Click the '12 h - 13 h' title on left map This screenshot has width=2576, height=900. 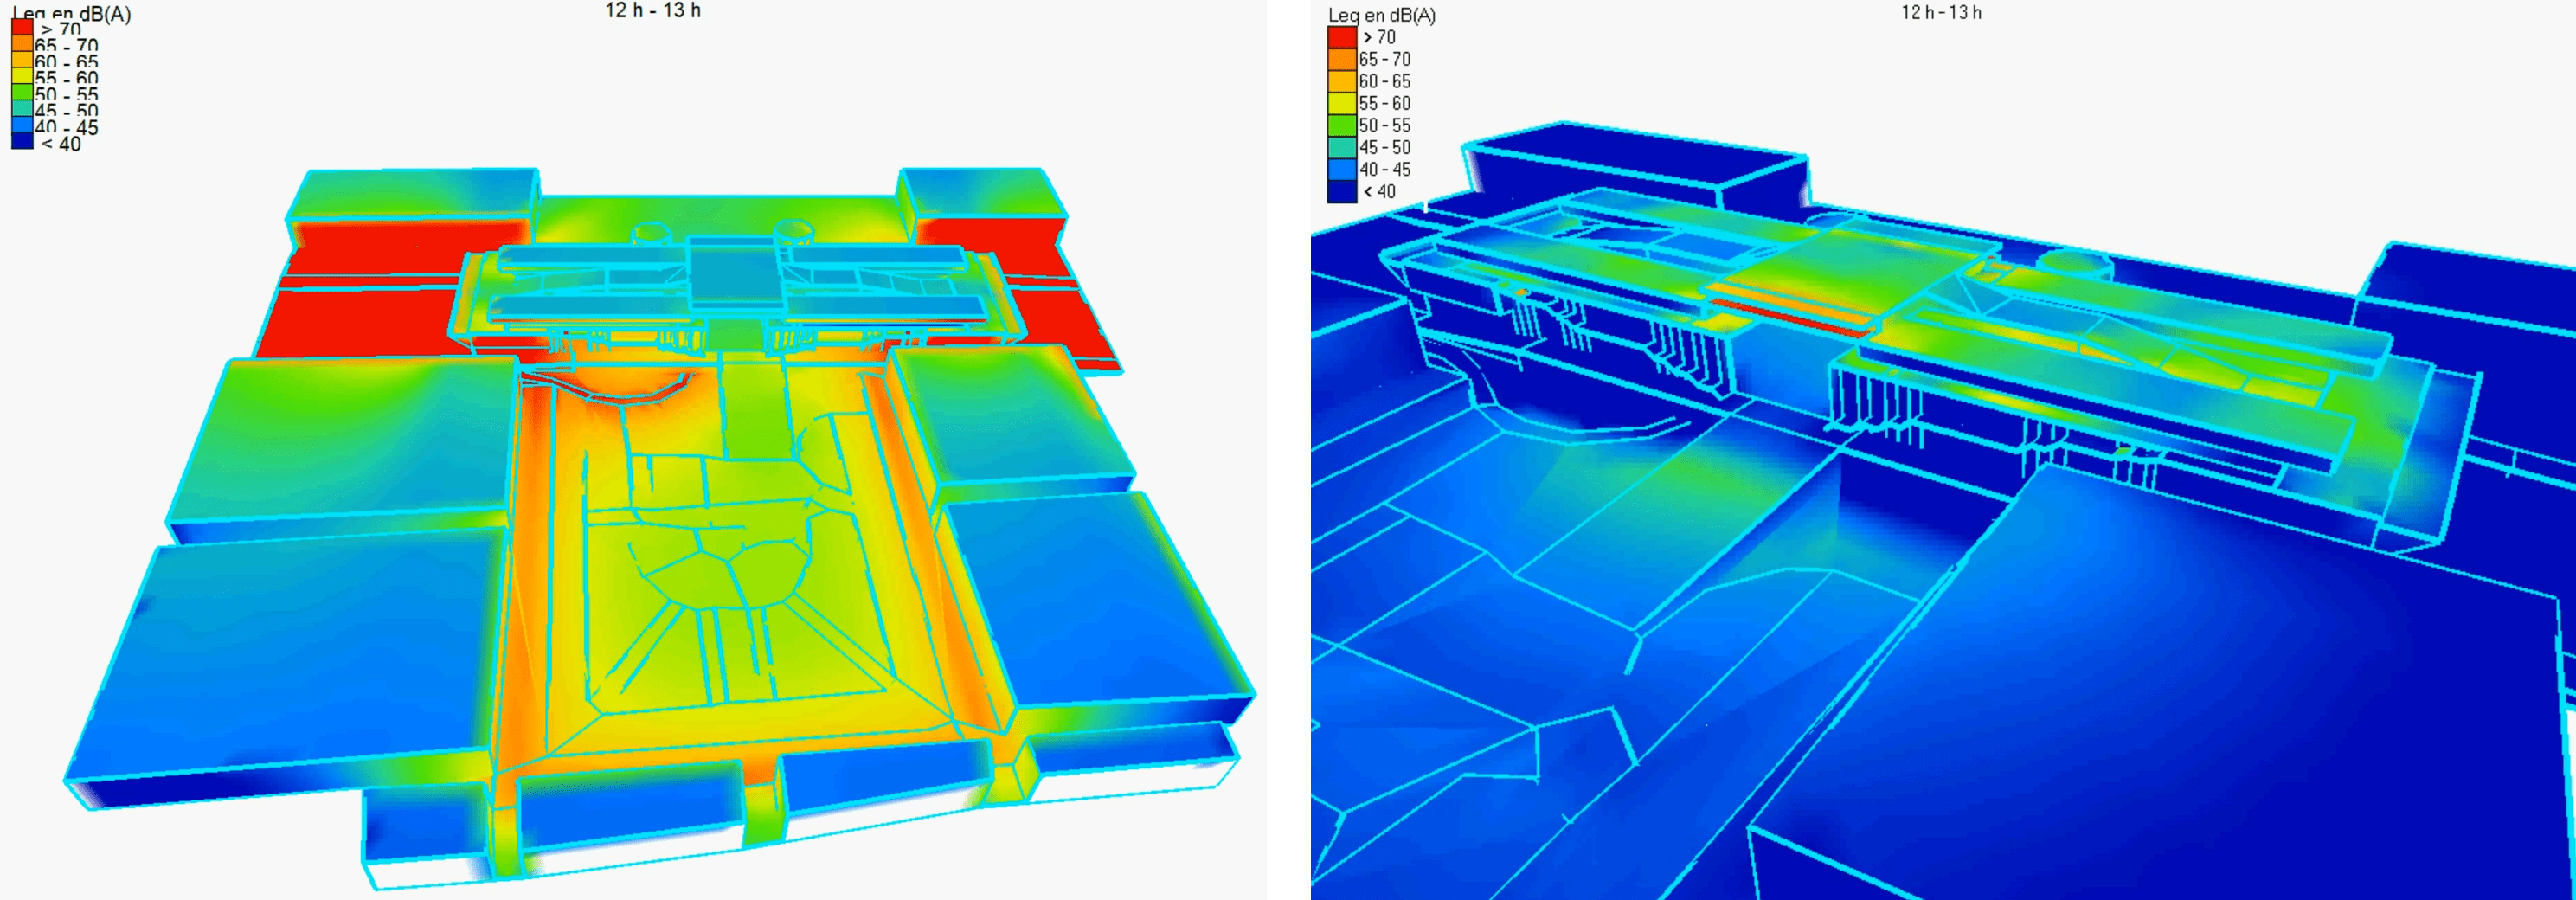652,11
